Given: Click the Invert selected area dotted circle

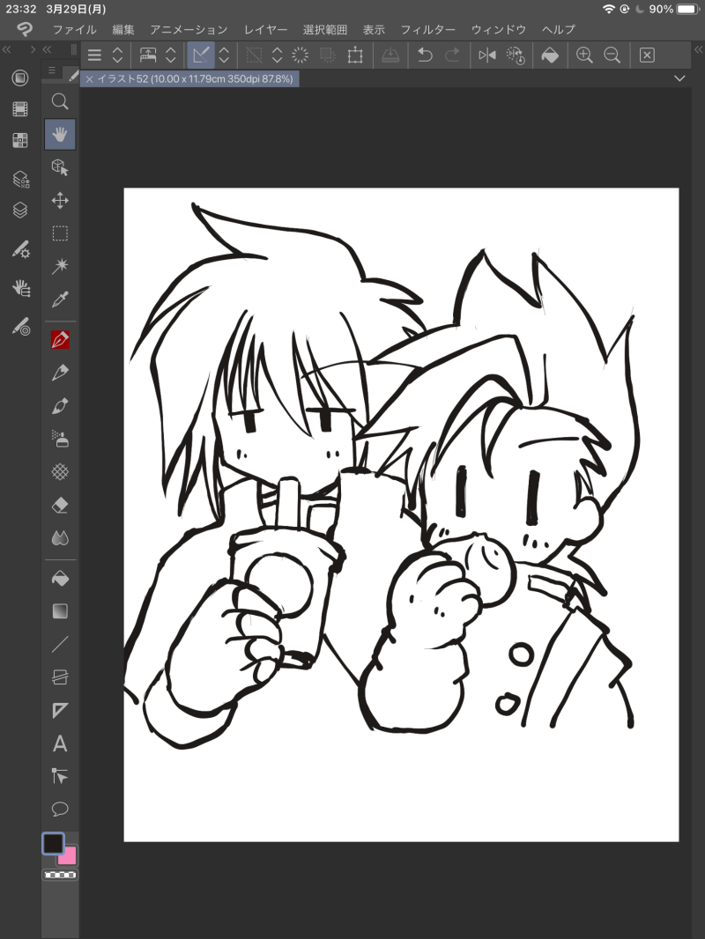Looking at the screenshot, I should coord(301,55).
